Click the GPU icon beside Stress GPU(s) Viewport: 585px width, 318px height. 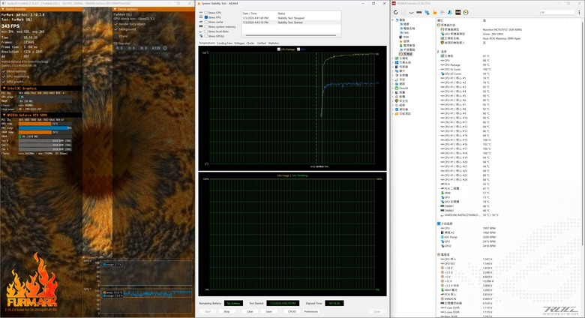pos(201,36)
